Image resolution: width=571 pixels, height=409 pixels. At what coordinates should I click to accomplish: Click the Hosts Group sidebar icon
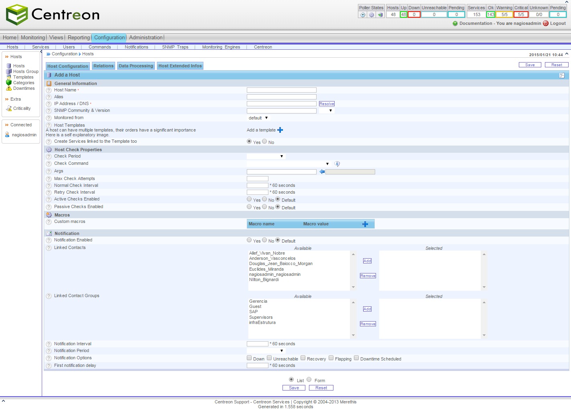click(x=9, y=71)
